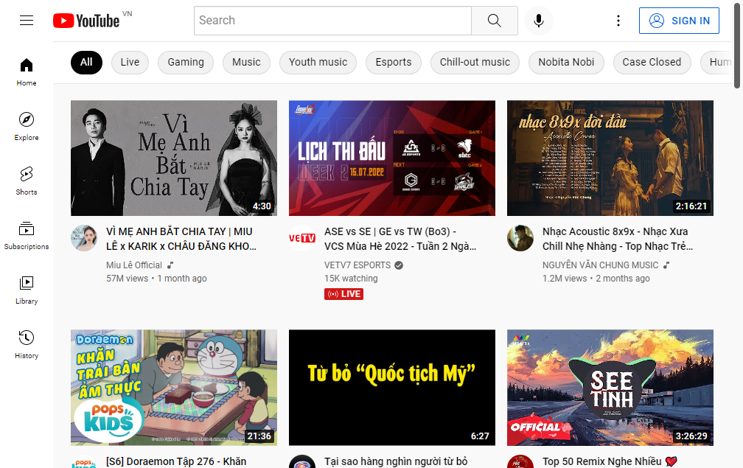This screenshot has height=468, width=743.
Task: Click the Sign In button
Action: coord(679,21)
